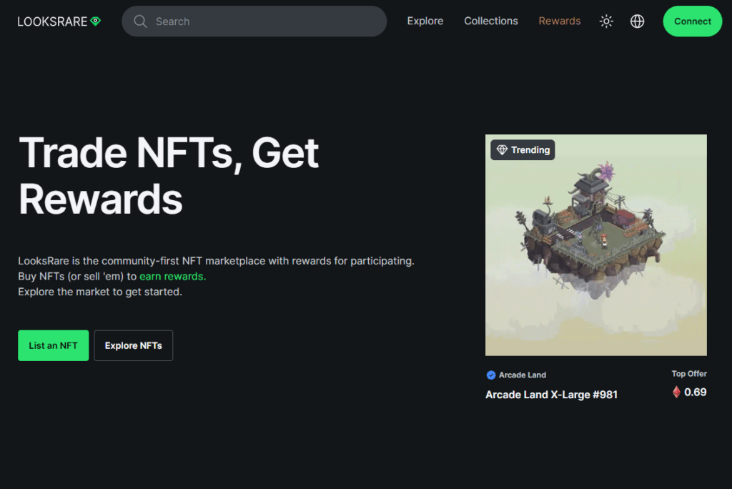Open the Arcade Land collection link
The image size is (732, 489).
[x=522, y=375]
